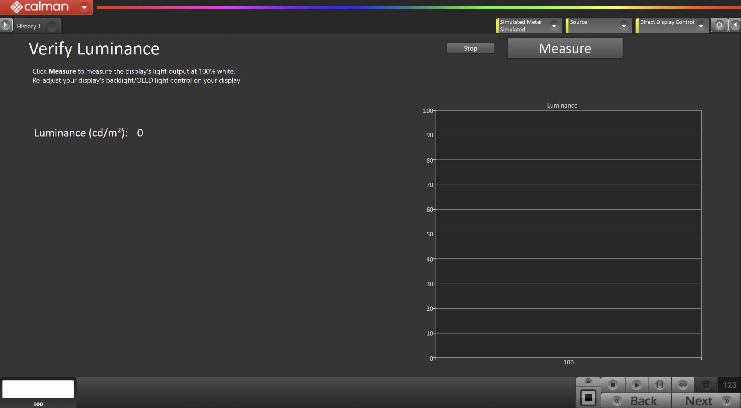The width and height of the screenshot is (741, 408).
Task: Open the Calman logo main menu dropdown
Action: point(84,7)
